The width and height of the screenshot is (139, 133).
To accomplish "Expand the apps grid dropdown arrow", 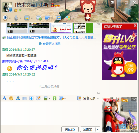I will tap(73, 18).
